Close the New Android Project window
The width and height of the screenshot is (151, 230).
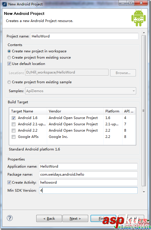click(141, 3)
